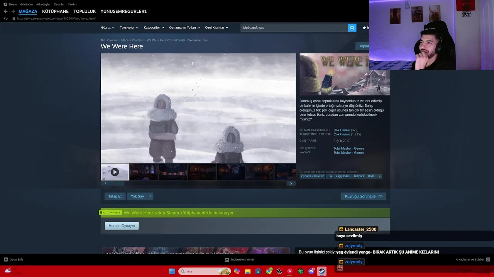This screenshot has width=494, height=277.
Task: Open the red play-button app in taskbar
Action: pos(290,271)
